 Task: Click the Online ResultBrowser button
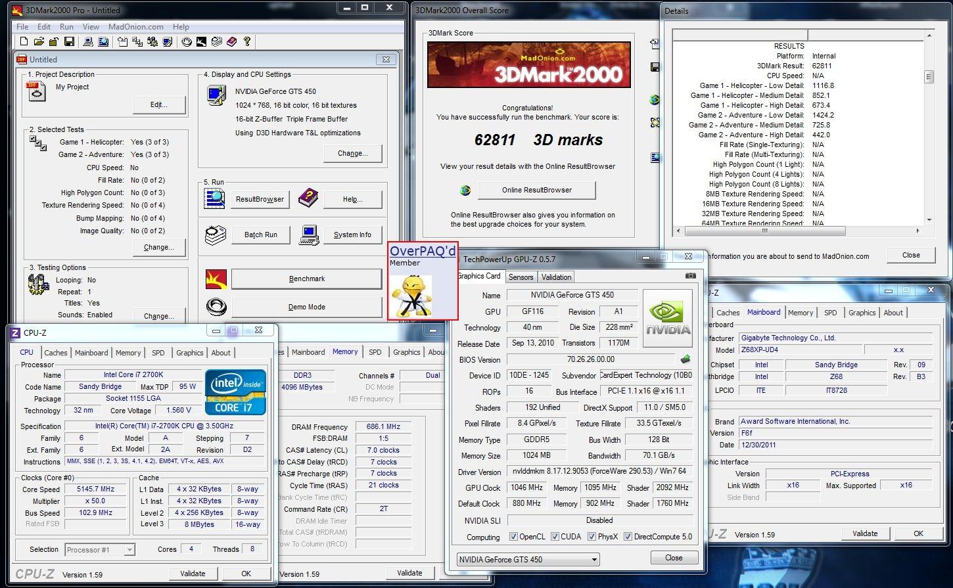tap(537, 190)
